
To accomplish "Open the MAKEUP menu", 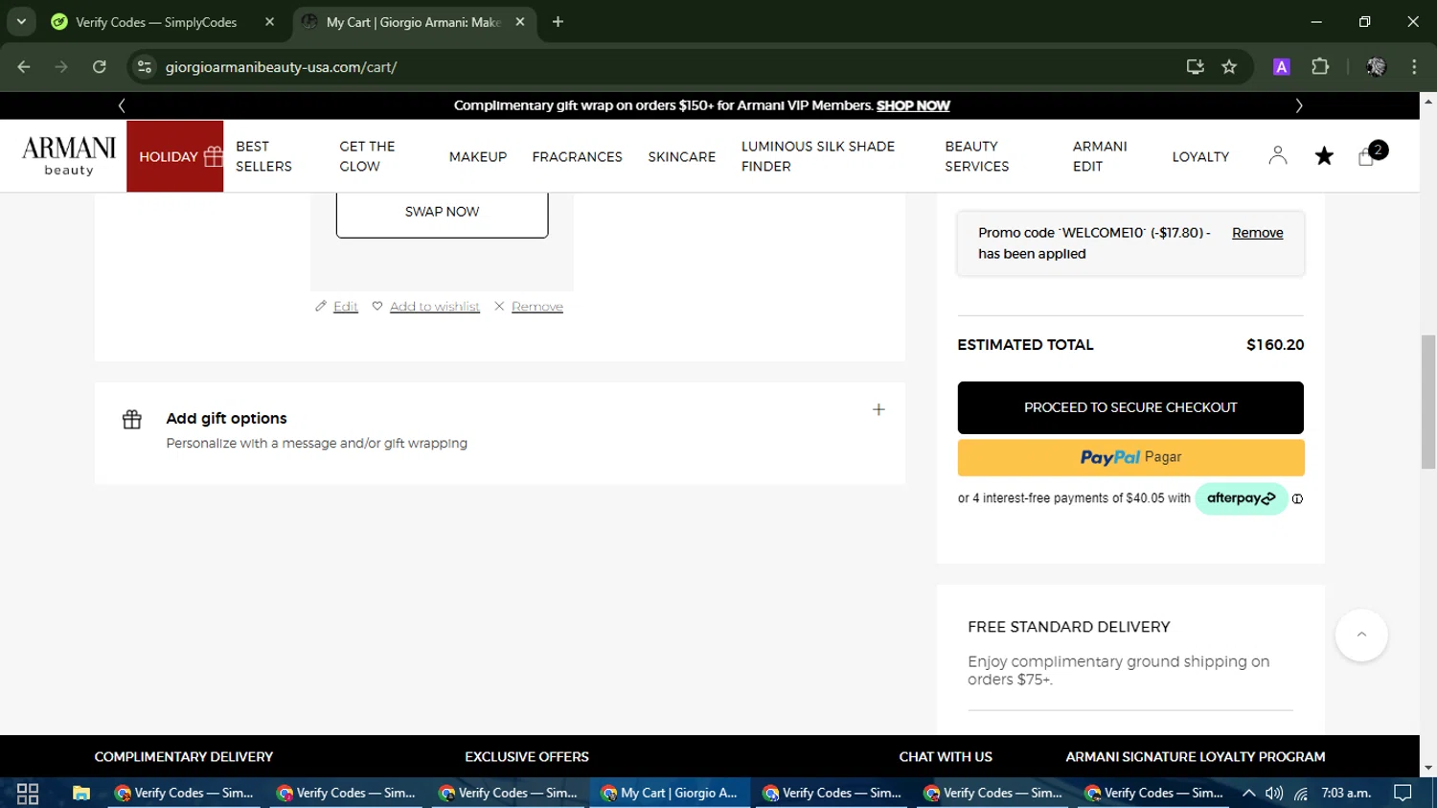I will [478, 156].
